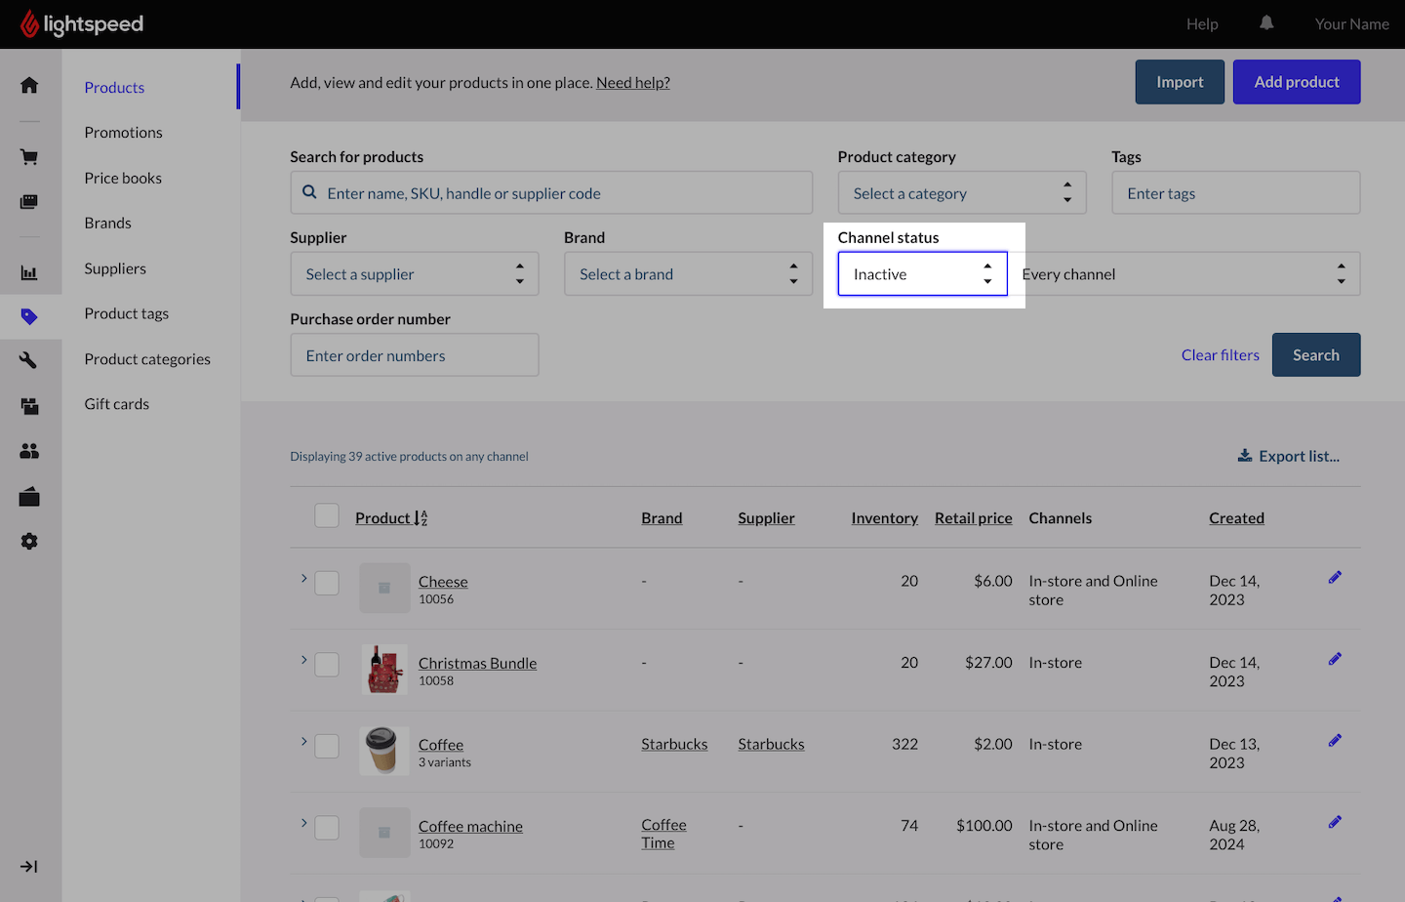Open the Customers people icon
The width and height of the screenshot is (1405, 902).
coord(29,451)
